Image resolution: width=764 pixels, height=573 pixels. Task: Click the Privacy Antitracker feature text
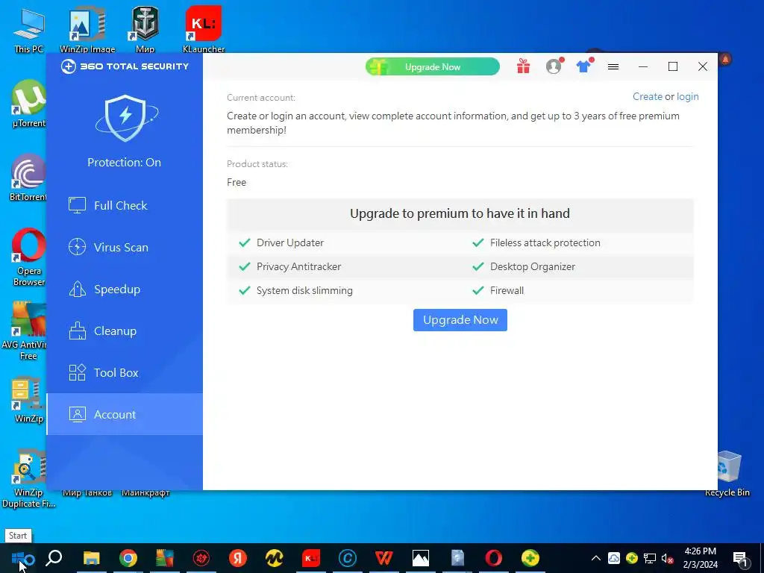(298, 266)
